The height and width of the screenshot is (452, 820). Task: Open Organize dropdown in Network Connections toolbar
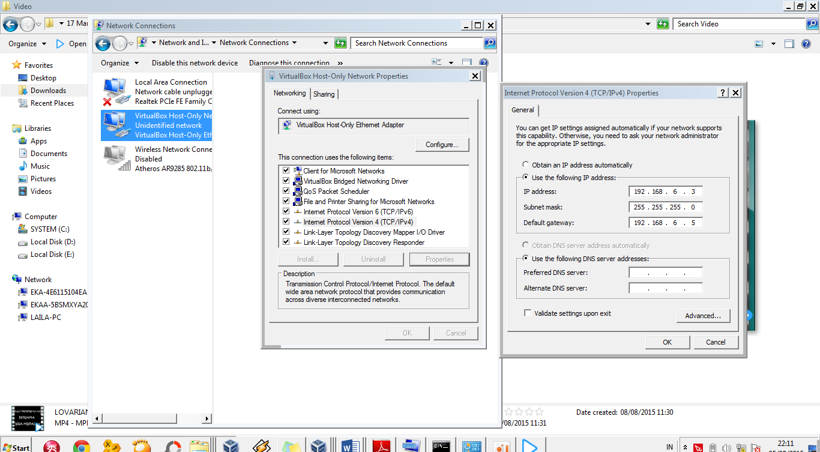[x=119, y=63]
